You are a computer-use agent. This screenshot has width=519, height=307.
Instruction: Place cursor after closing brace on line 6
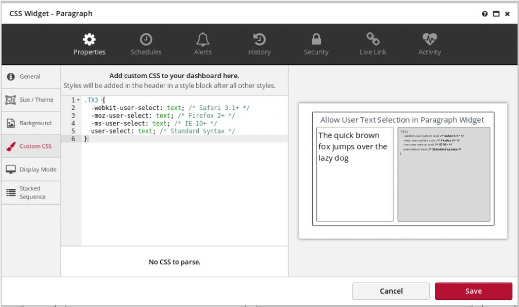[88, 139]
